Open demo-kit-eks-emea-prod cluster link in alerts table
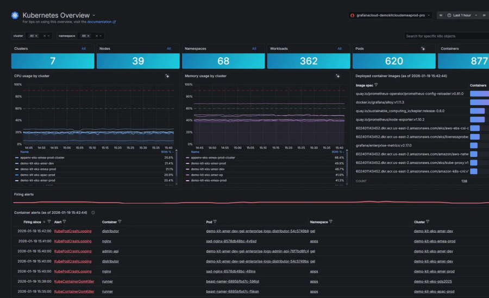Image resolution: width=489 pixels, height=298 pixels. pos(435,241)
